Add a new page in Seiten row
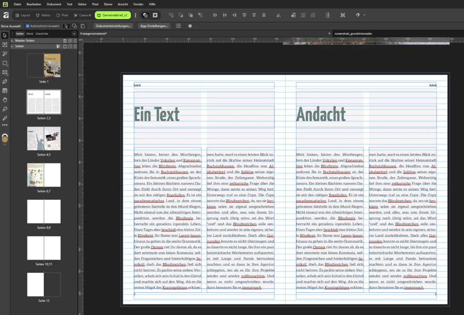464x315 pixels. (x=65, y=46)
